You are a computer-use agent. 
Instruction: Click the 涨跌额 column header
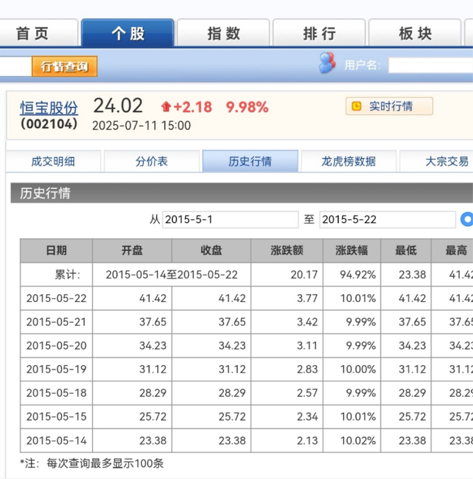click(287, 251)
